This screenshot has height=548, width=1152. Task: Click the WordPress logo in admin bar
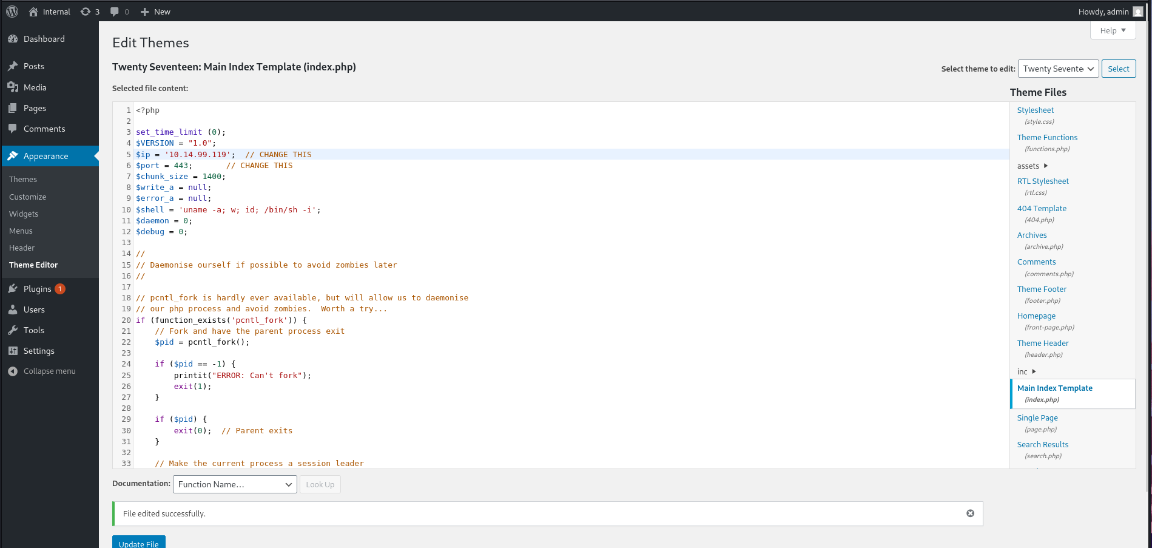pos(12,12)
